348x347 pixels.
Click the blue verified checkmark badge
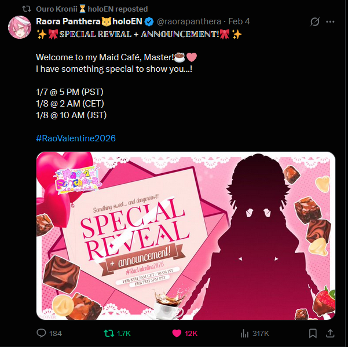(x=149, y=22)
